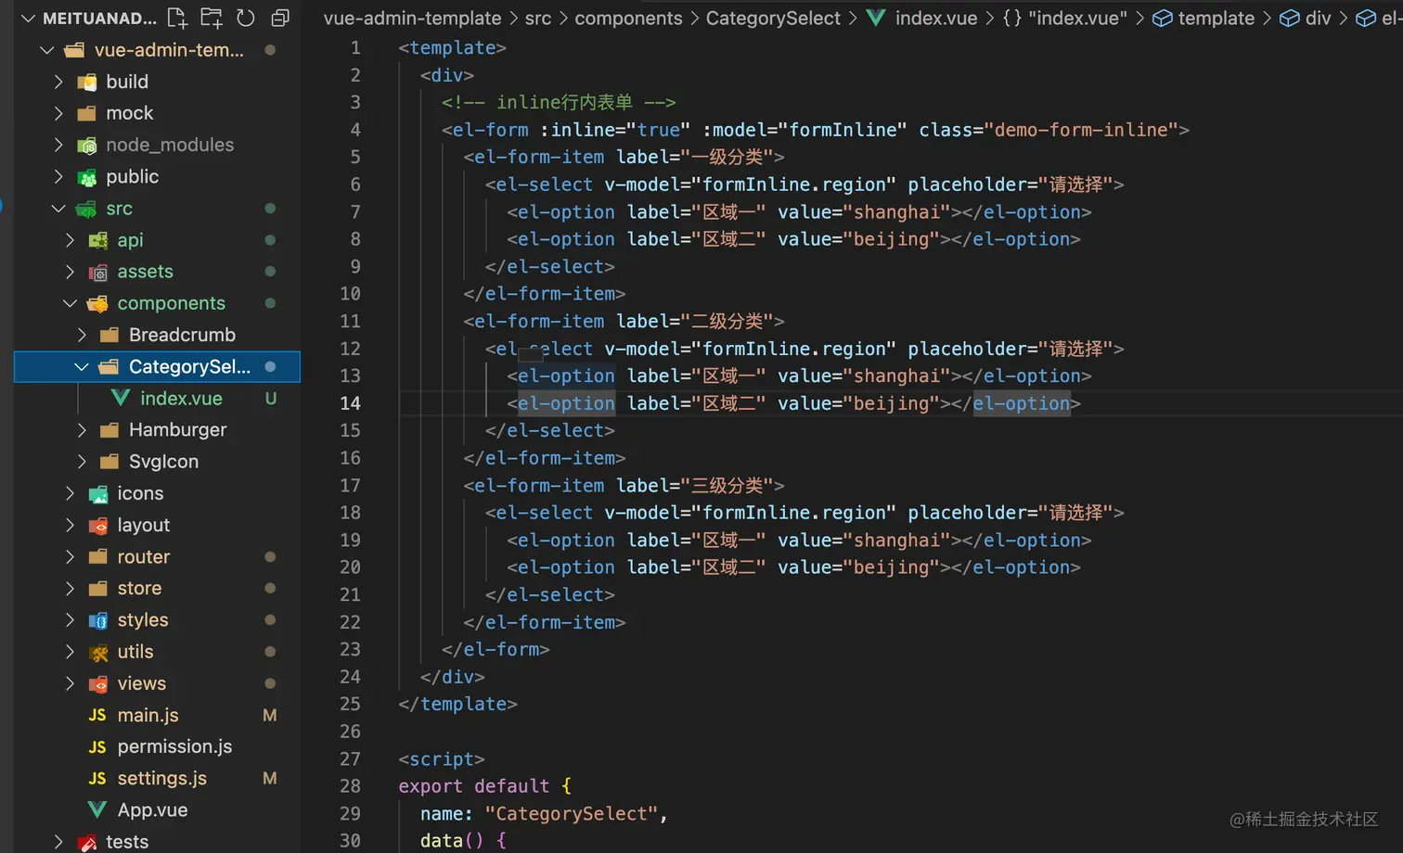Click the utils folder icon
This screenshot has height=853, width=1403.
click(97, 652)
